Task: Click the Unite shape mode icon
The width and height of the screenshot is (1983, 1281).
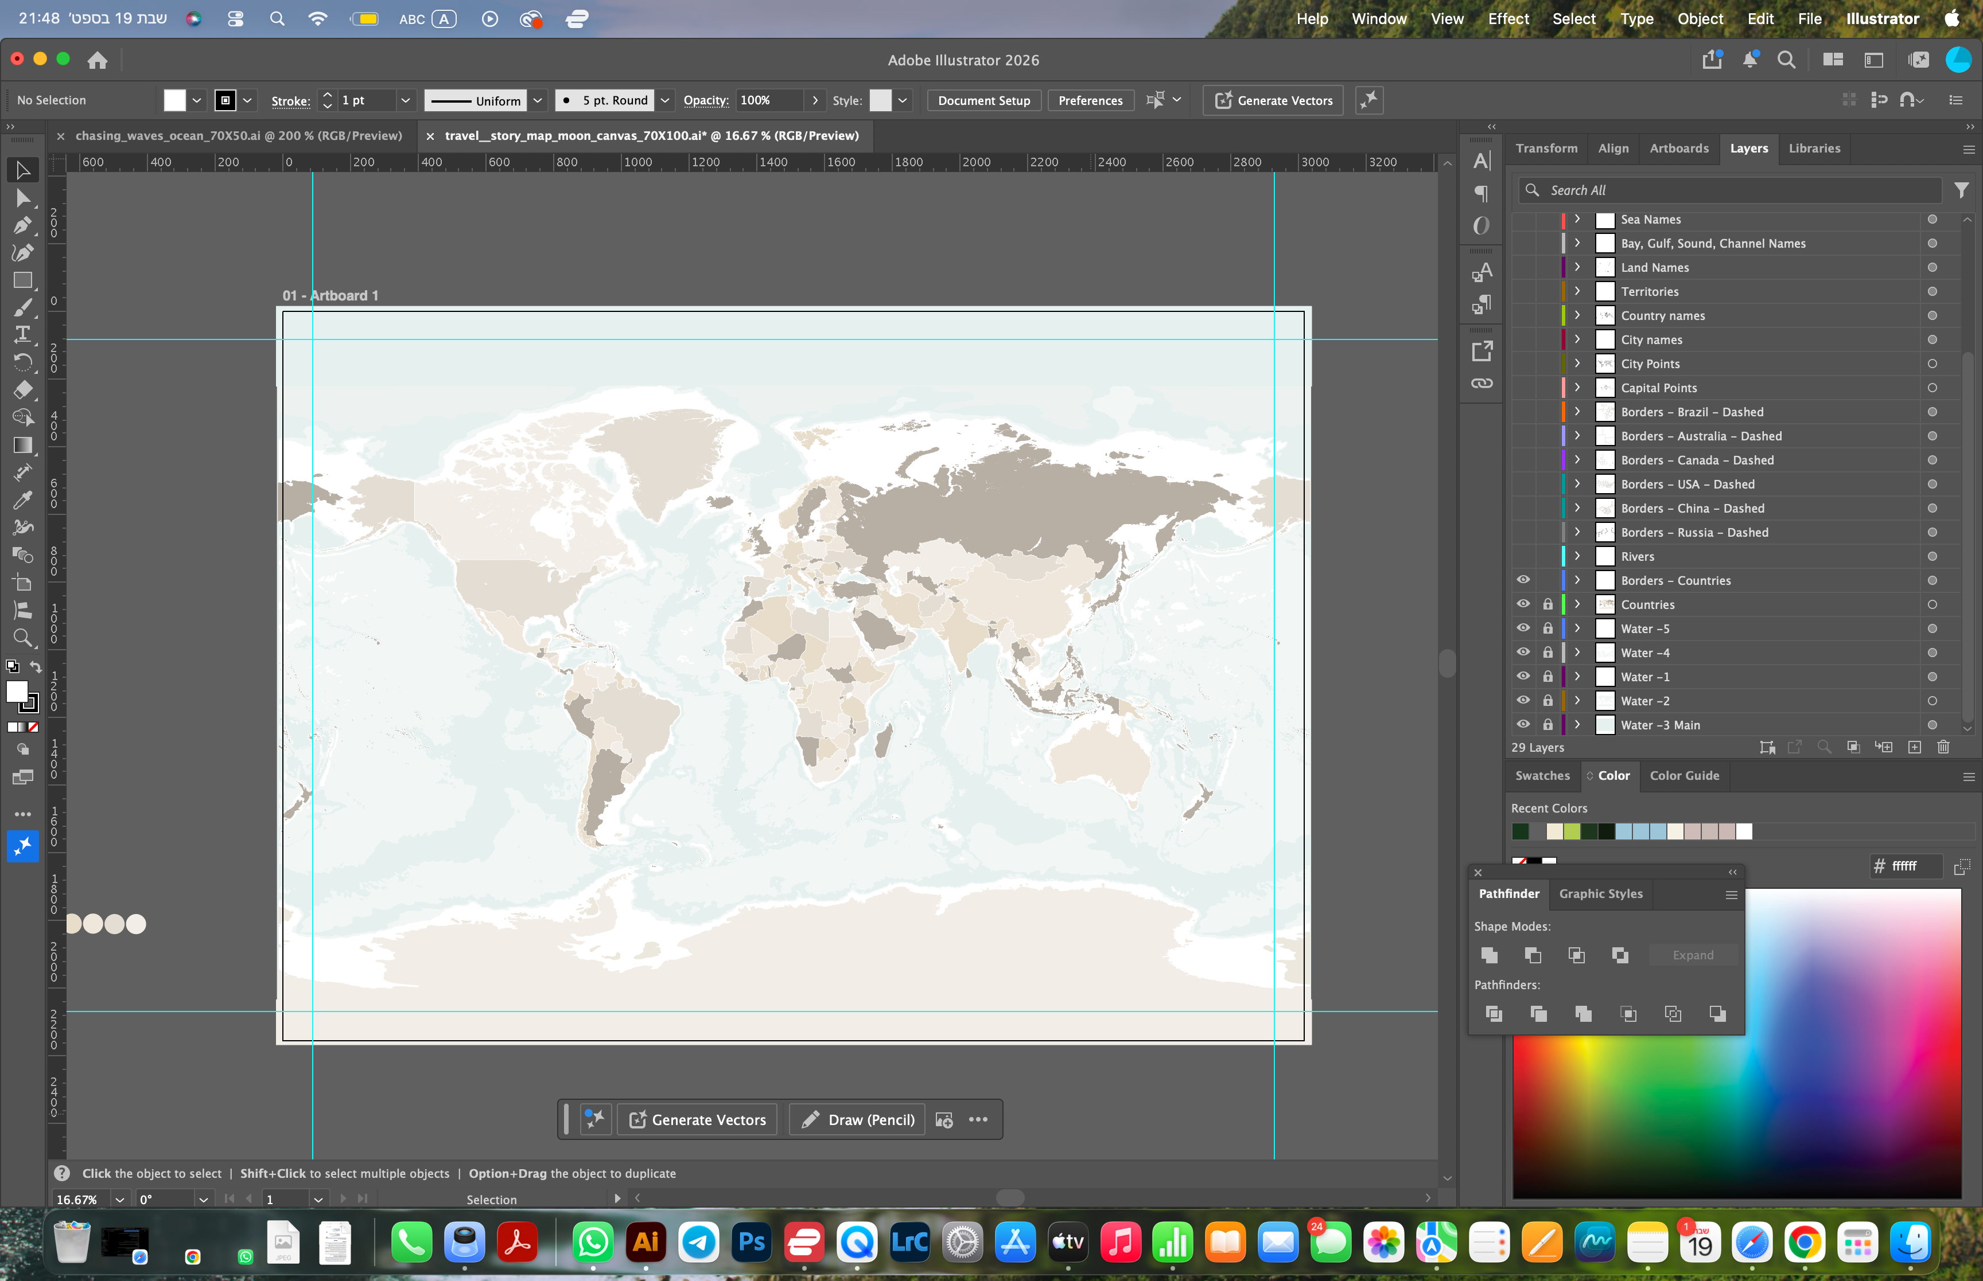Action: pyautogui.click(x=1490, y=955)
